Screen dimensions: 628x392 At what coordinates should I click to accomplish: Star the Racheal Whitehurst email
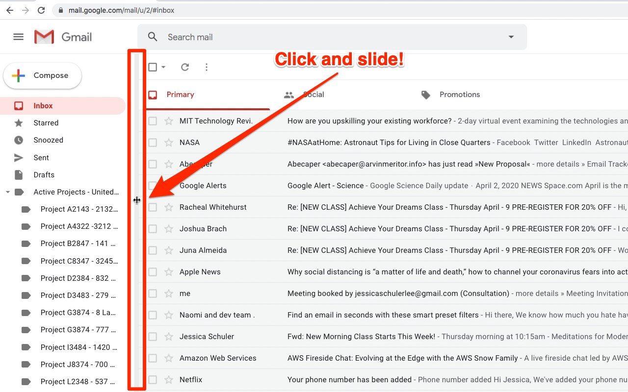coord(169,207)
